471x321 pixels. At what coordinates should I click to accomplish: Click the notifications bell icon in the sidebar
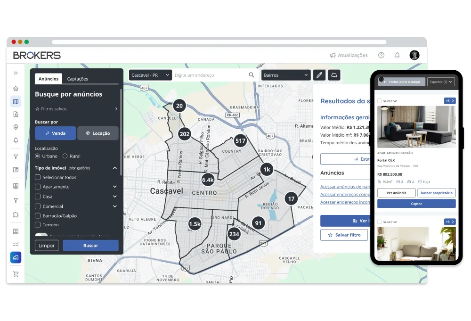[16, 140]
